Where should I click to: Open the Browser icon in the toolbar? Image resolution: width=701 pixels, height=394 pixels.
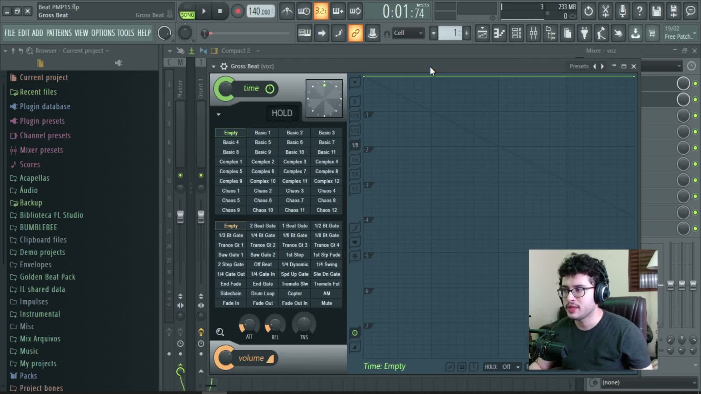tap(551, 33)
